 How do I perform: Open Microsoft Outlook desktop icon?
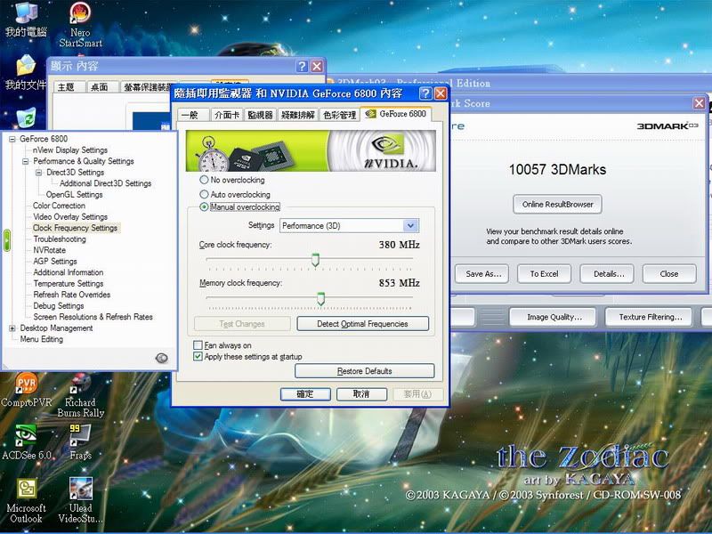coord(27,501)
